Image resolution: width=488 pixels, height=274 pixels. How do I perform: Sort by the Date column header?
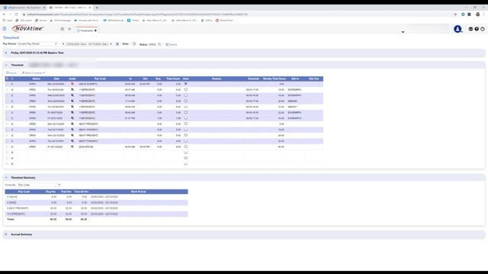pos(56,78)
